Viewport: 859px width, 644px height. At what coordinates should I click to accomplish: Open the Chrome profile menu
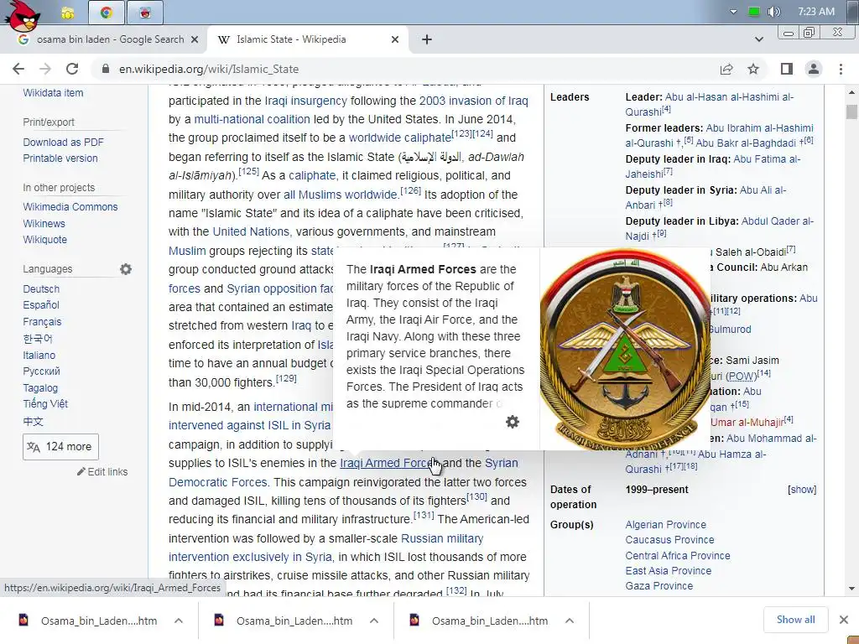814,69
